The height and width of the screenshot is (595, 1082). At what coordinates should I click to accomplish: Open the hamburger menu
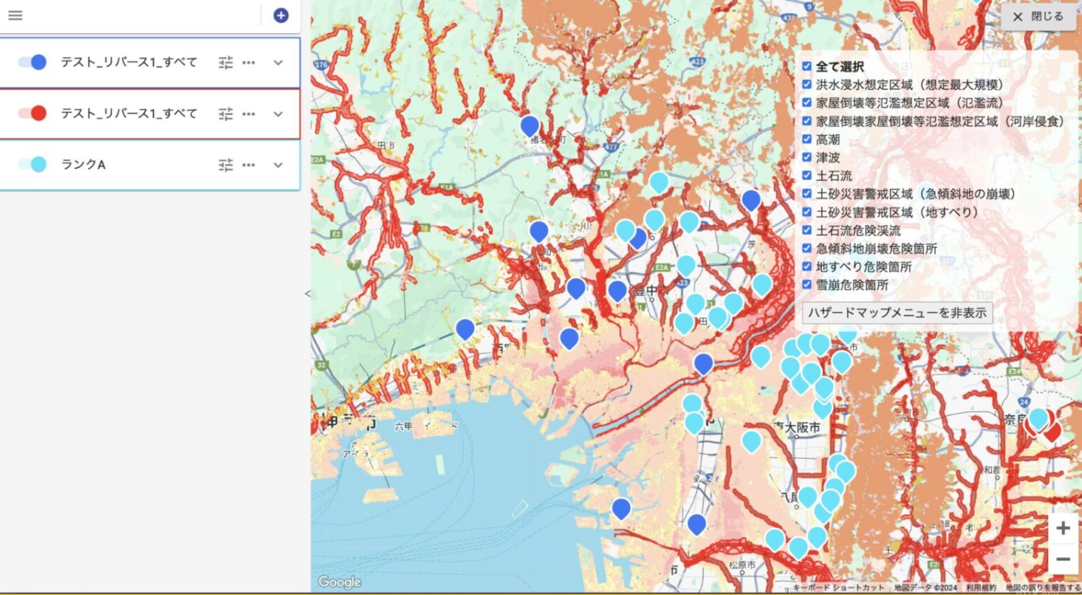point(15,15)
